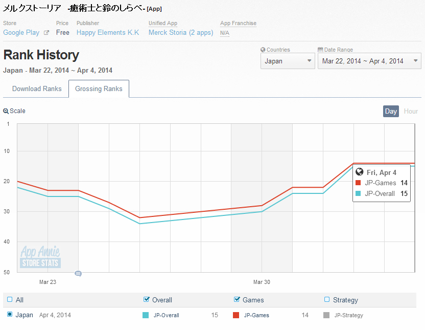This screenshot has width=425, height=330.
Task: Click the Scale magnifier icon
Action: [6, 111]
